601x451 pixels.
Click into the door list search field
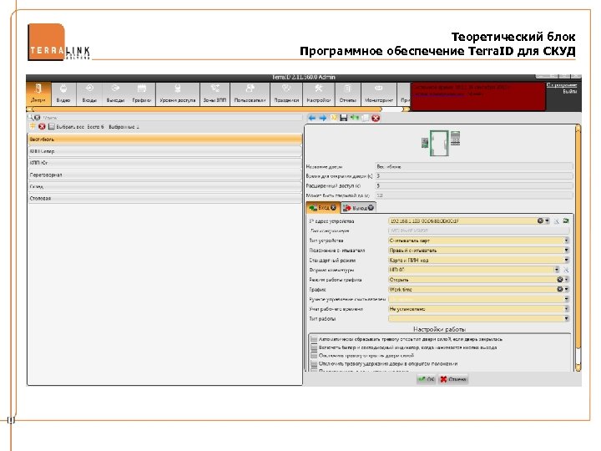tap(172, 118)
